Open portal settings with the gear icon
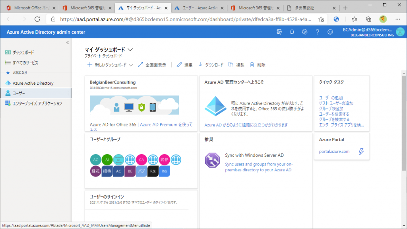This screenshot has width=407, height=229. (x=305, y=32)
